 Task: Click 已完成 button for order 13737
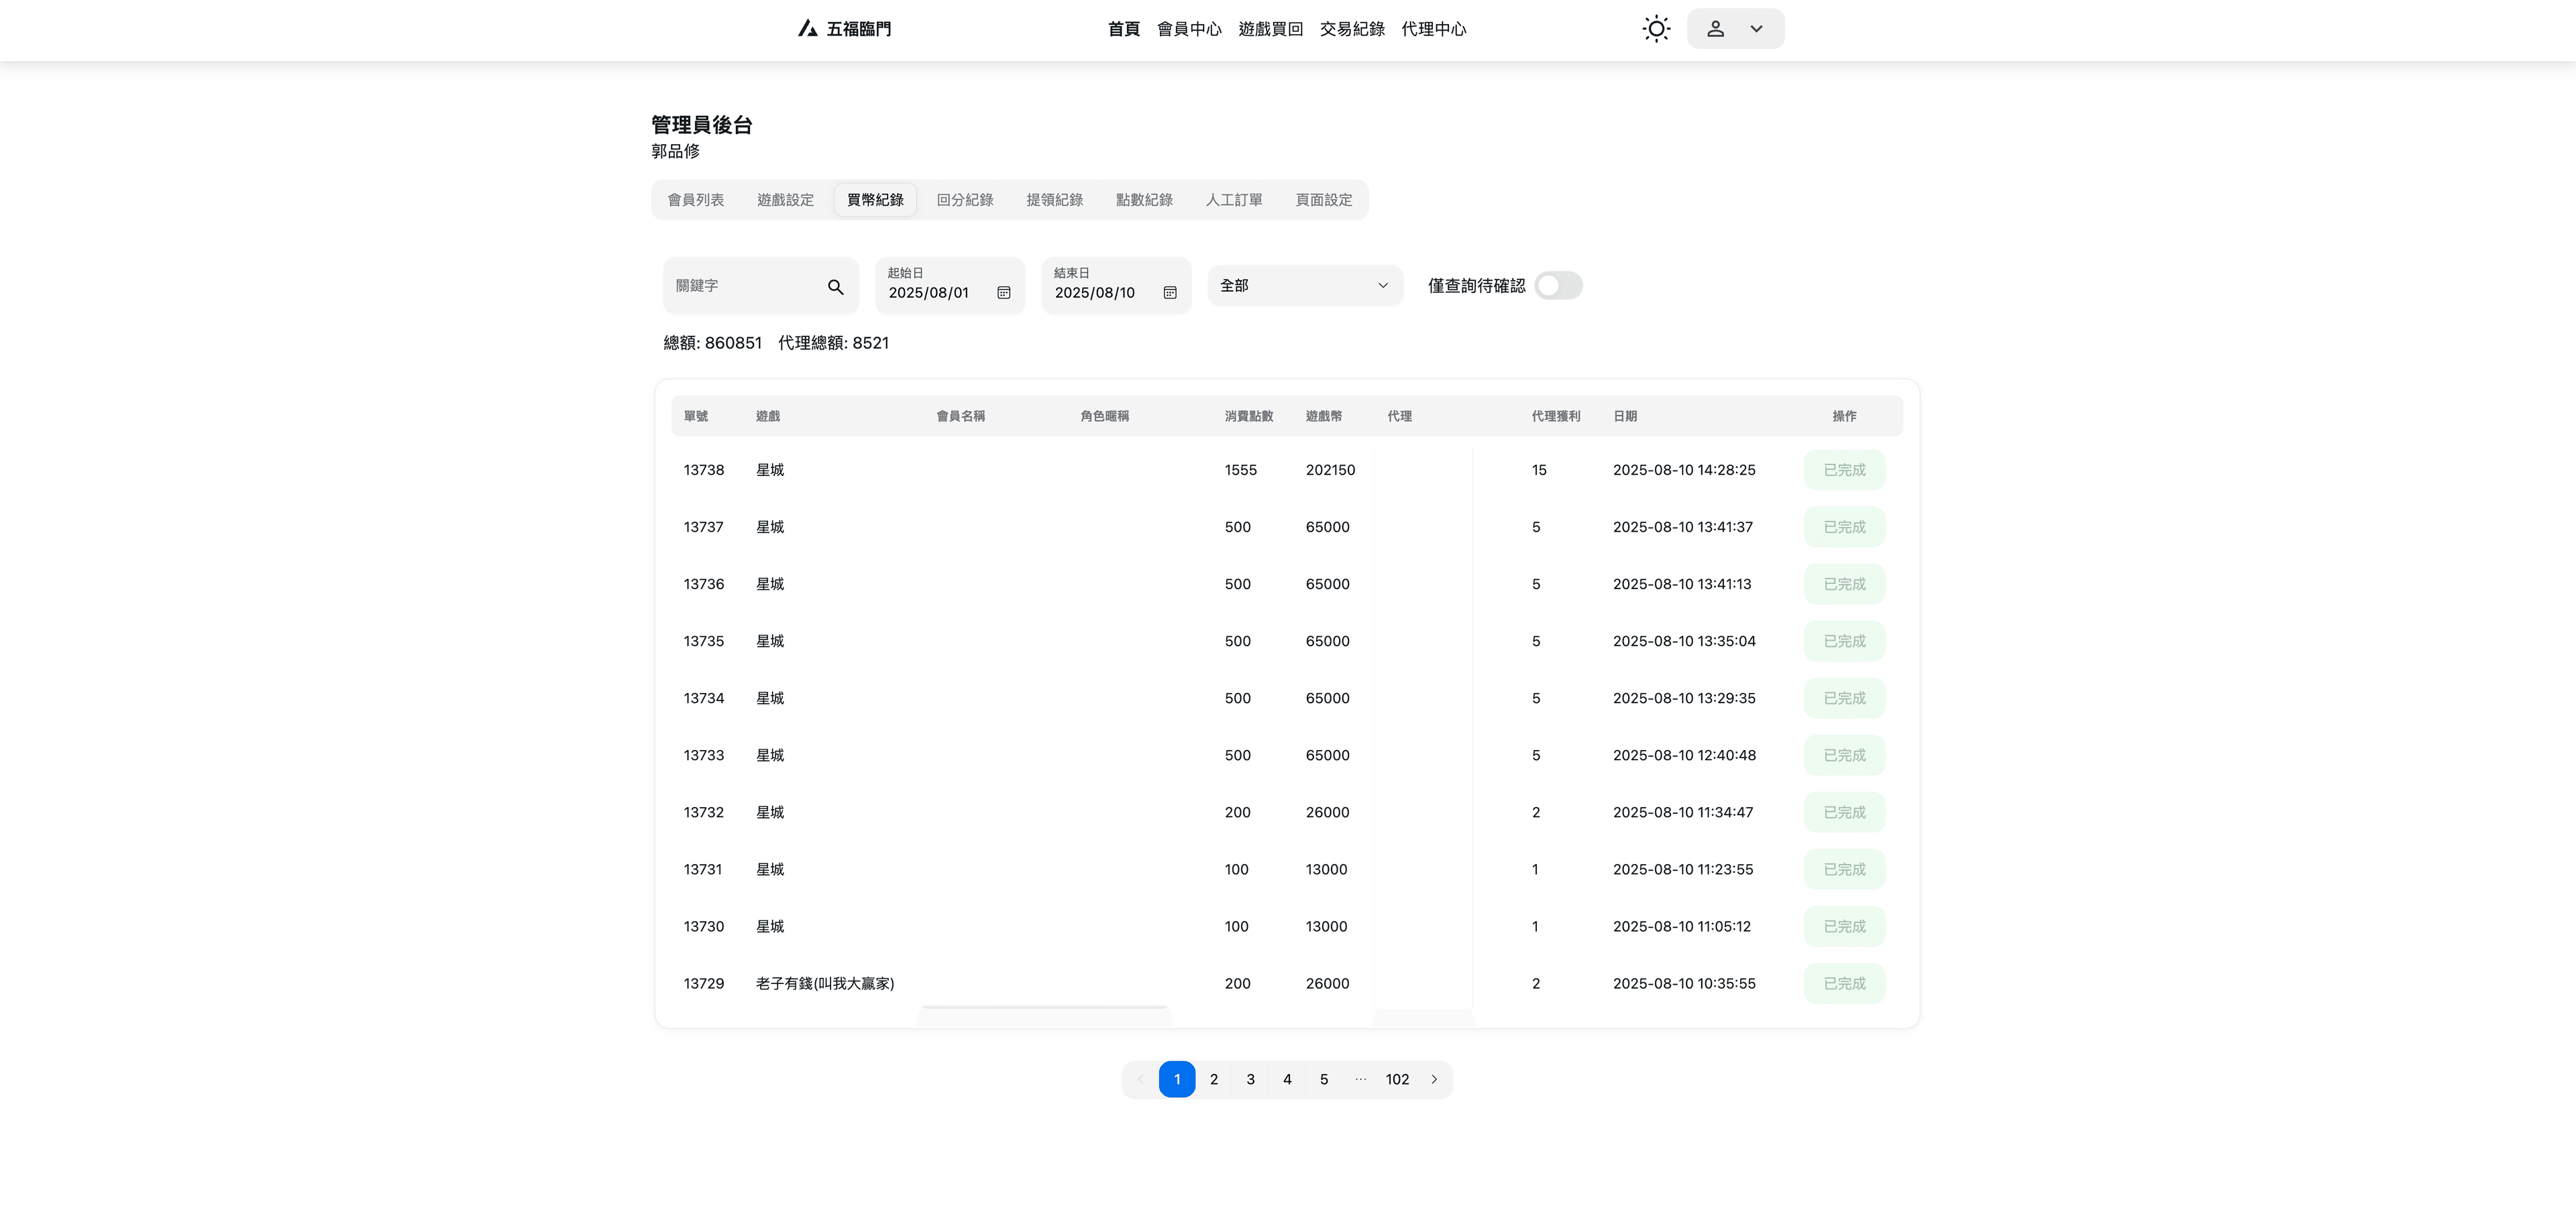pyautogui.click(x=1844, y=527)
